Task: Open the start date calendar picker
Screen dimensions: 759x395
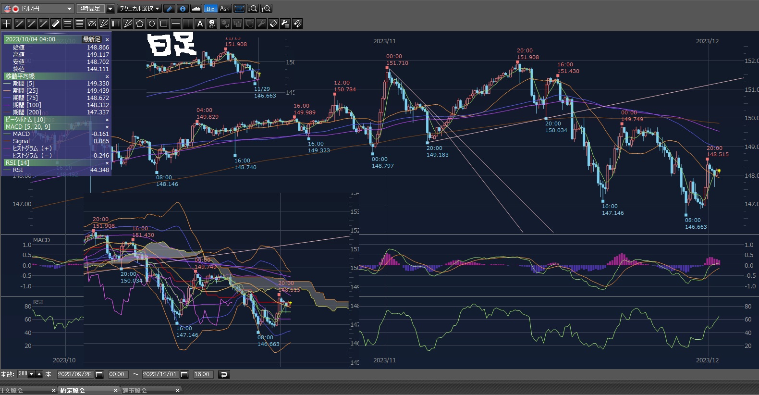Action: pos(99,374)
